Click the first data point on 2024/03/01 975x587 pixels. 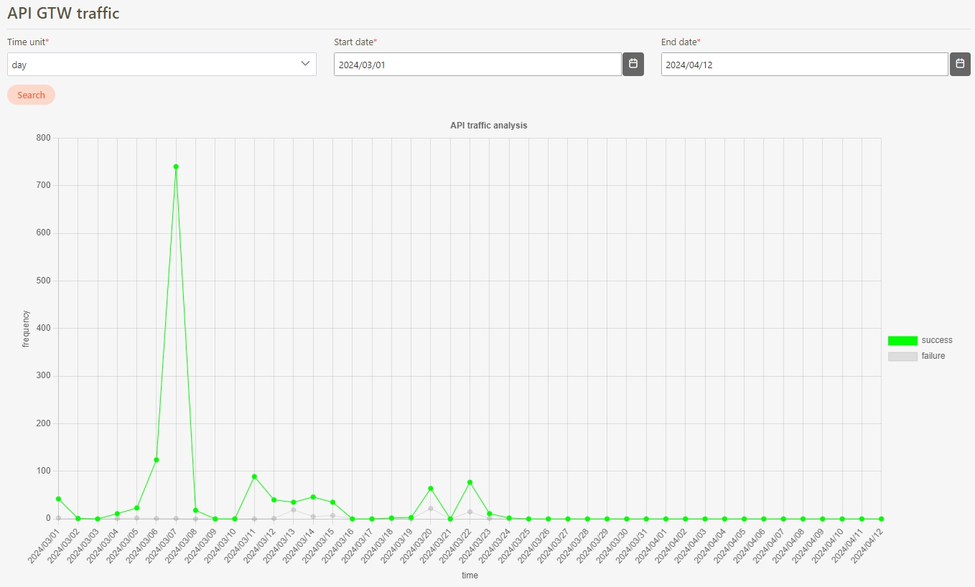click(58, 499)
